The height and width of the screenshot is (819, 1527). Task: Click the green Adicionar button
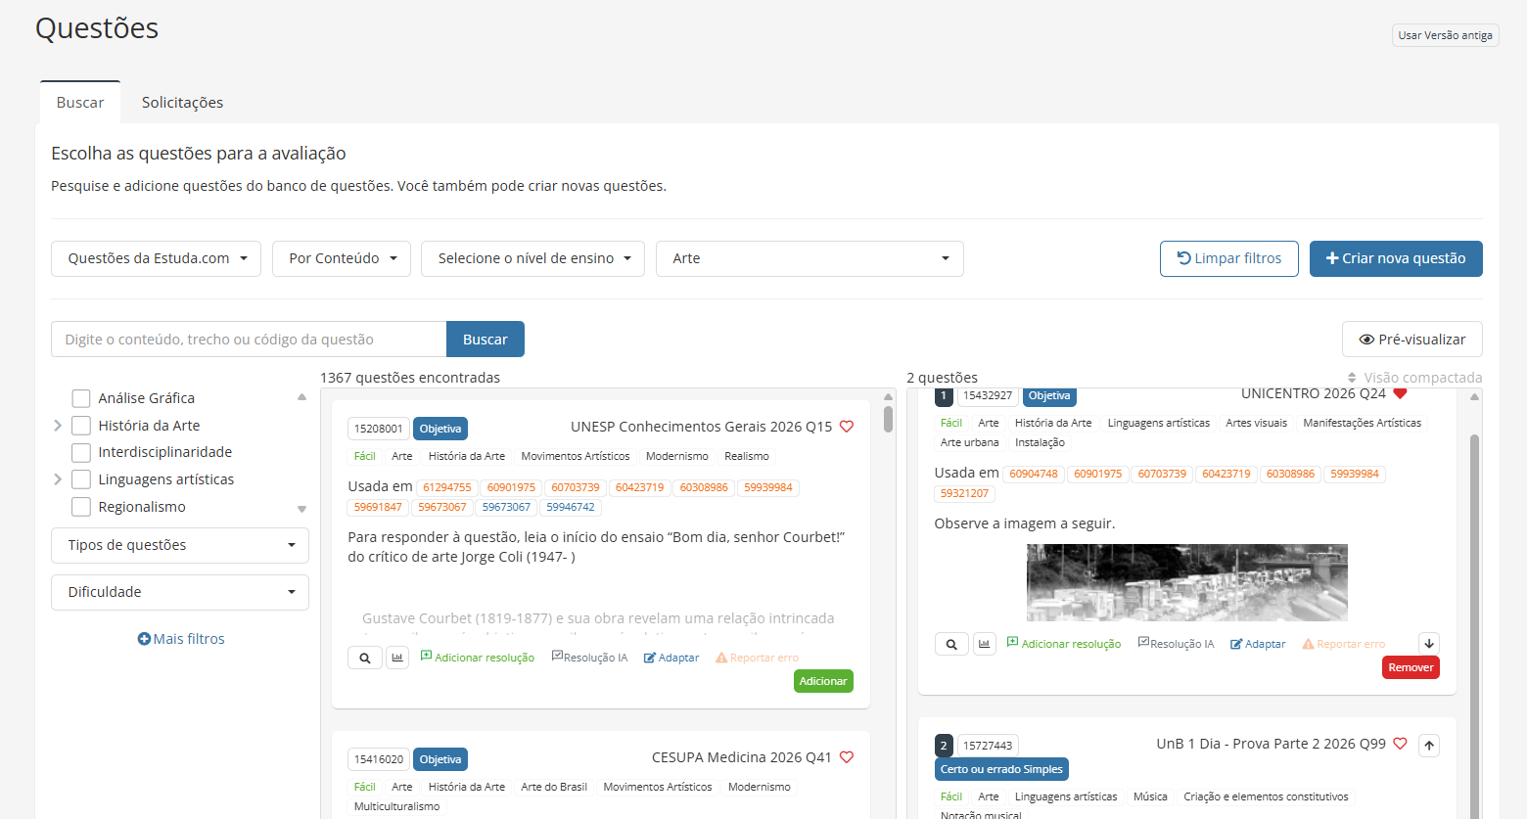point(823,681)
